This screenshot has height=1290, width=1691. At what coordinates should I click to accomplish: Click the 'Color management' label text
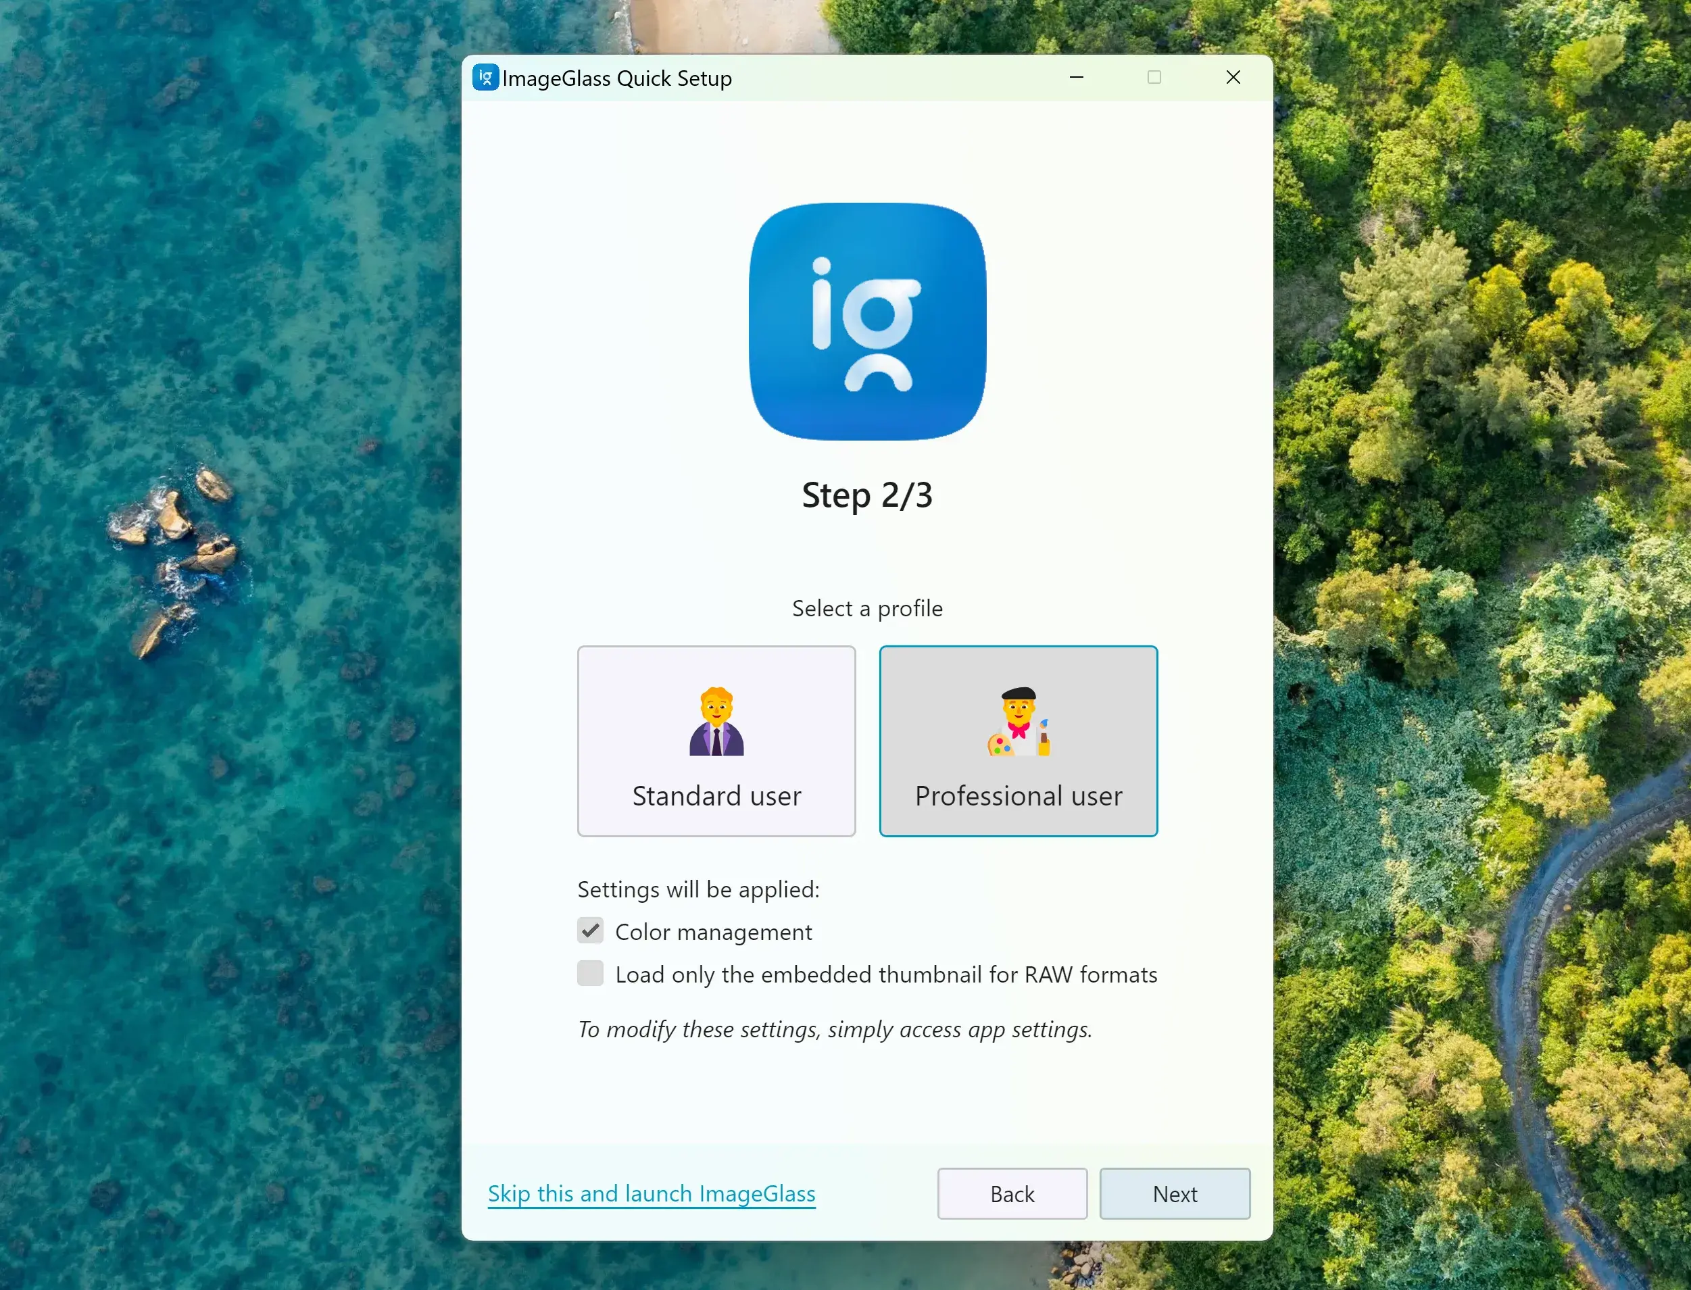click(714, 932)
